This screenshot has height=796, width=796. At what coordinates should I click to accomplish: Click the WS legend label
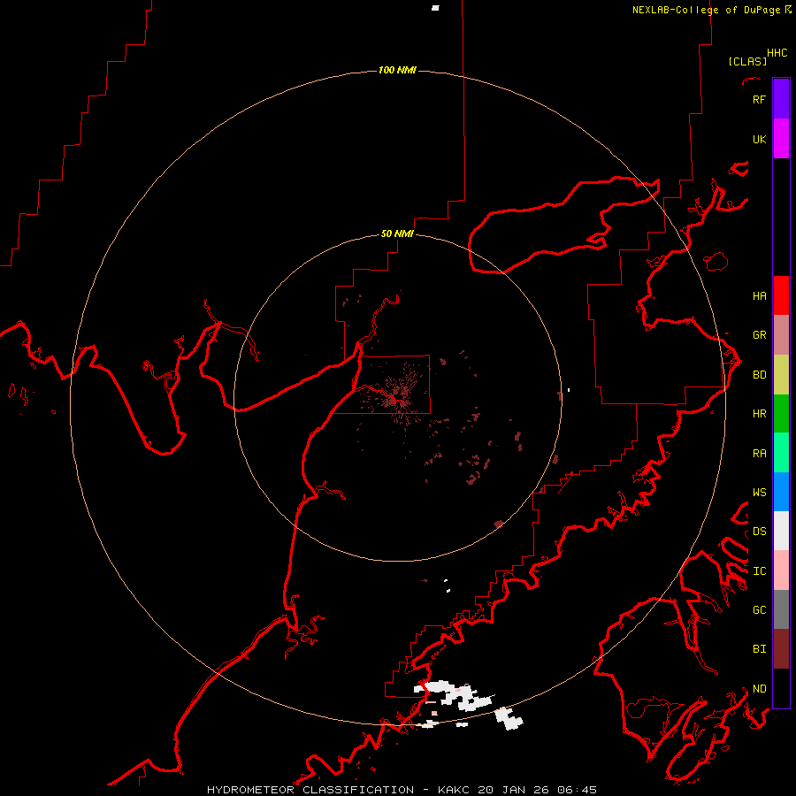759,492
